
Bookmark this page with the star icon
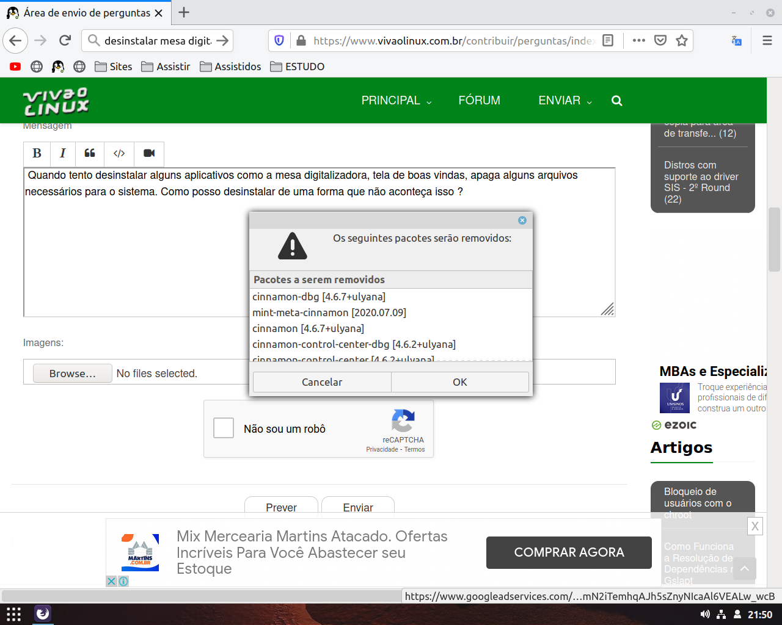tap(682, 41)
